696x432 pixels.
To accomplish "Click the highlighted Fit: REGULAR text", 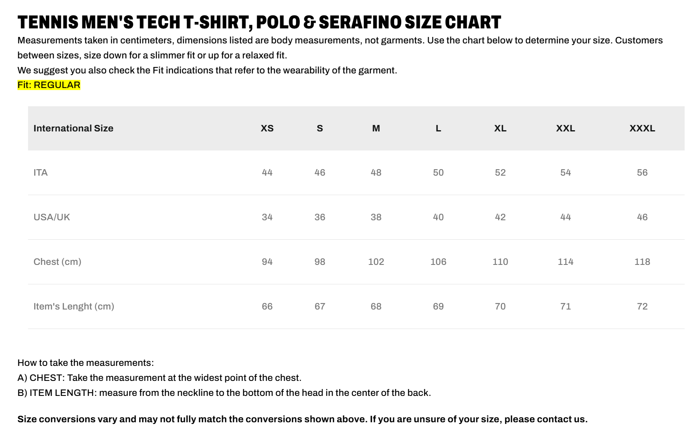I will tap(49, 85).
